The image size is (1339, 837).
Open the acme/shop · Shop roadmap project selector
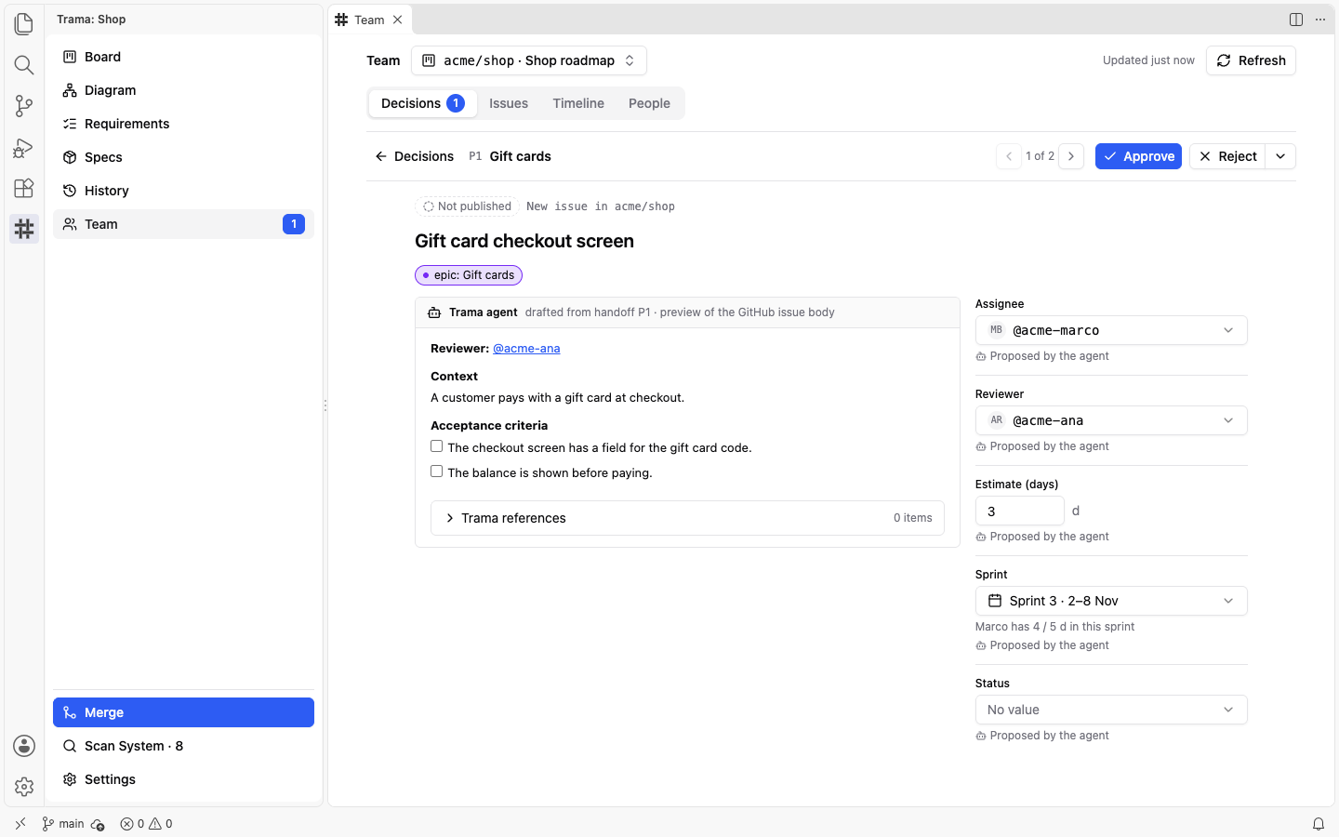[x=529, y=60]
